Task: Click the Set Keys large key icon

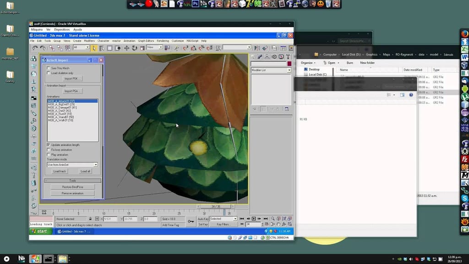Action: (x=191, y=221)
